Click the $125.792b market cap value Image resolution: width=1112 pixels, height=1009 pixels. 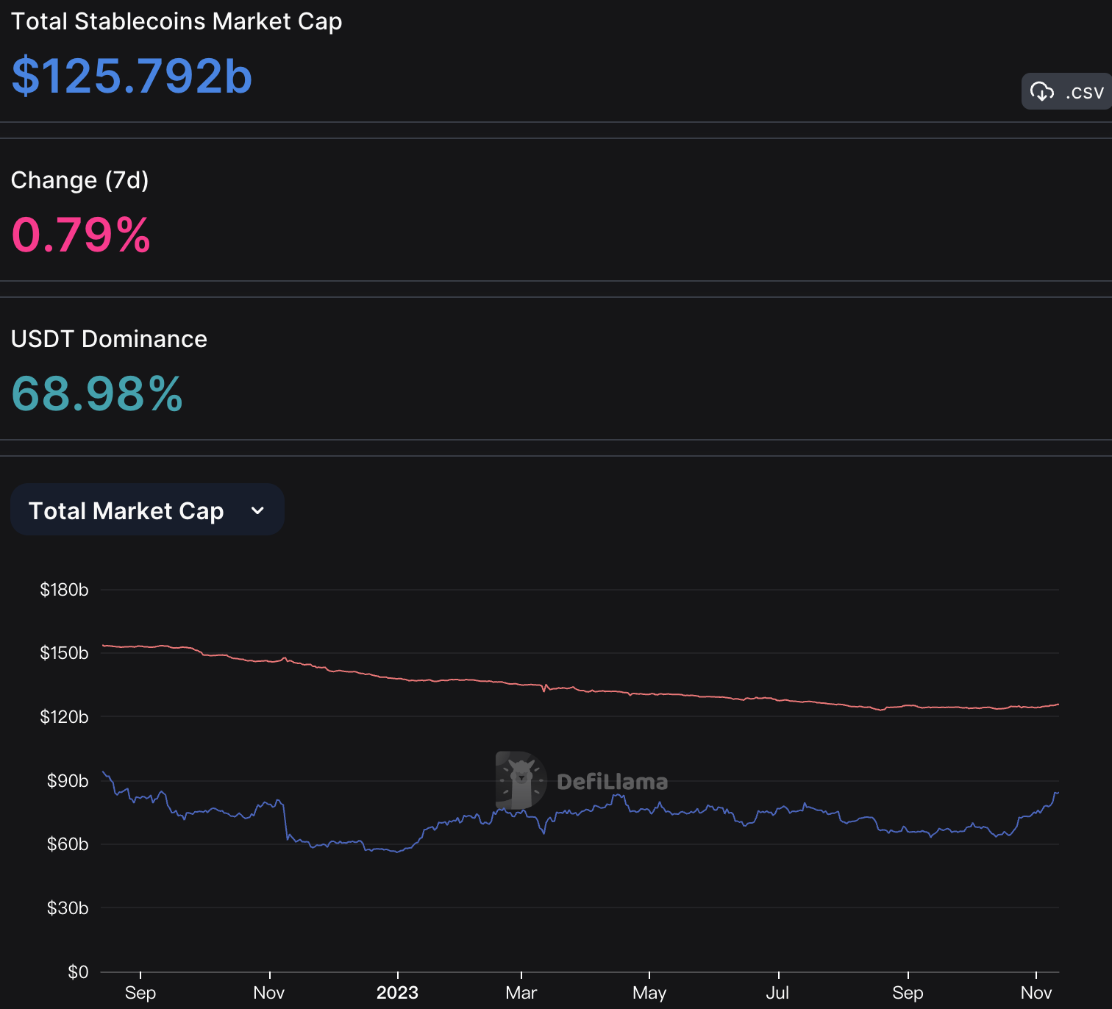(x=132, y=76)
